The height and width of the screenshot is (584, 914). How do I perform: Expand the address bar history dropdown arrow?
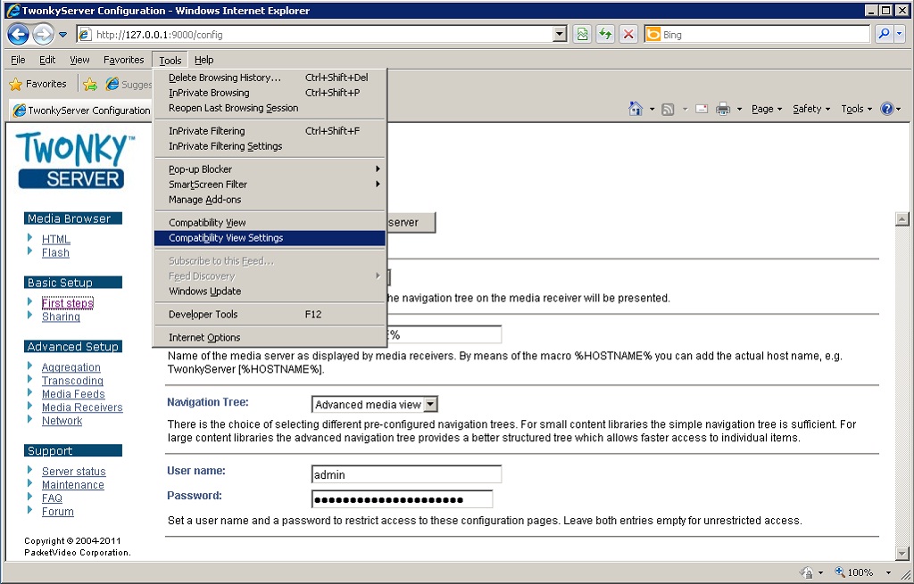pos(558,33)
